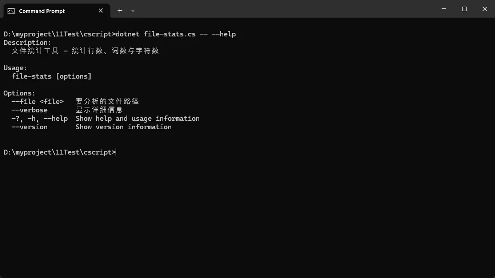Screen dimensions: 495x278
Task: Click the 'Usage:' heading in output
Action: tap(16, 68)
